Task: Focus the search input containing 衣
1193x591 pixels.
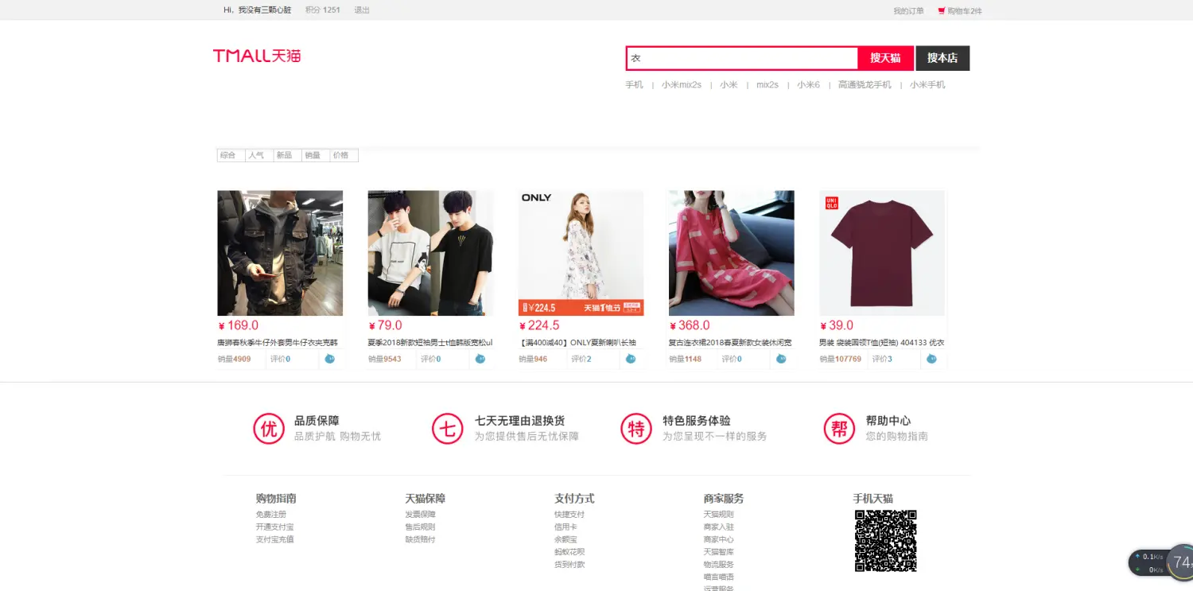Action: coord(742,58)
